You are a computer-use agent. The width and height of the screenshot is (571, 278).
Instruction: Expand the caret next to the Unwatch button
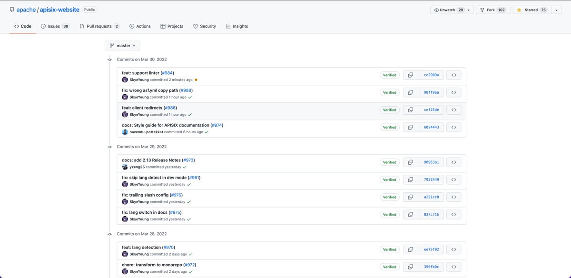468,9
